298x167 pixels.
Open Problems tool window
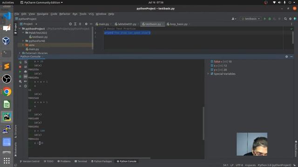tap(64, 161)
